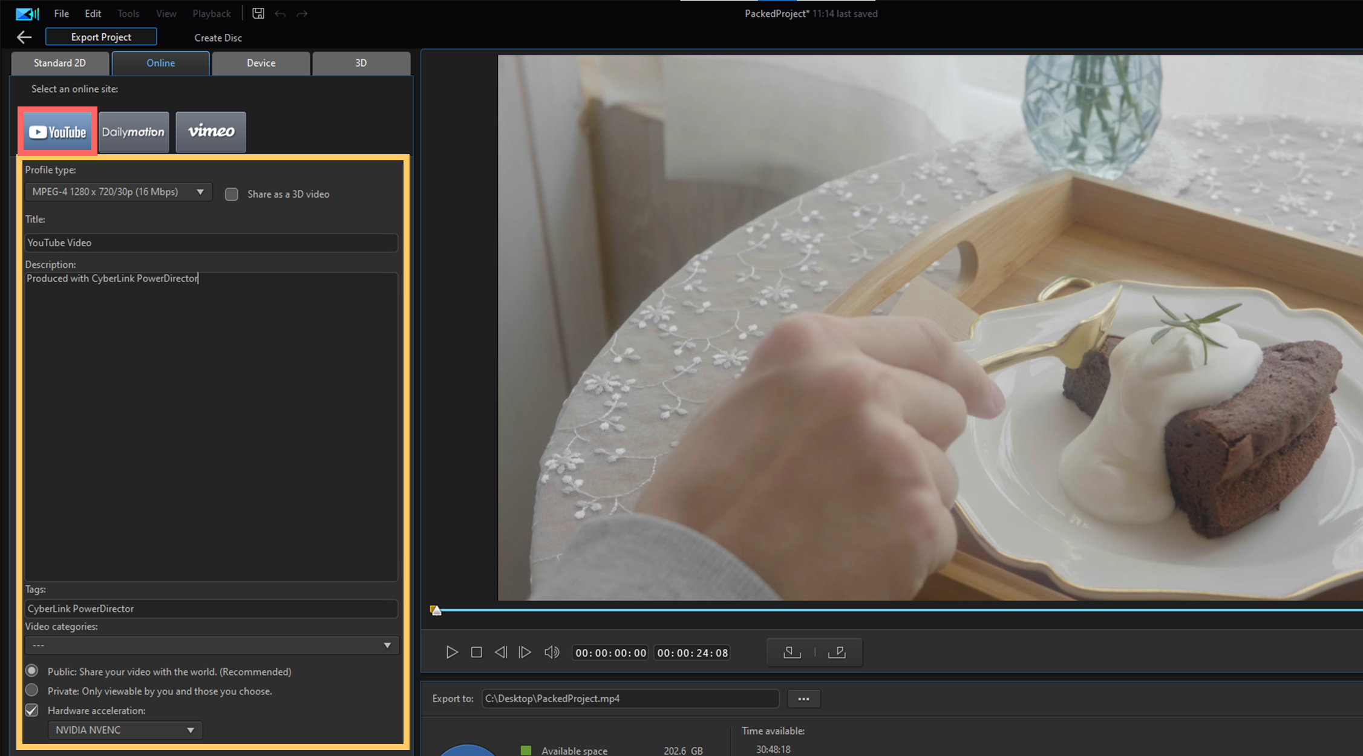The height and width of the screenshot is (756, 1363).
Task: Enable Share as a 3D video
Action: tap(232, 194)
